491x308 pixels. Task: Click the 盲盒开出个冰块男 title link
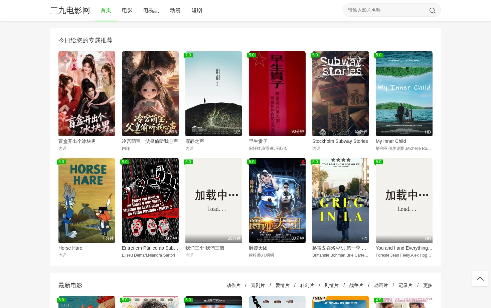77,141
